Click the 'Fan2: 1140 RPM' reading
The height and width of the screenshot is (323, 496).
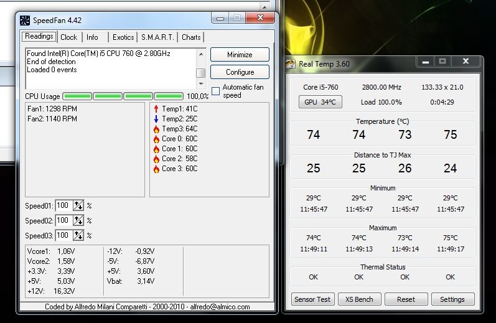coord(52,119)
